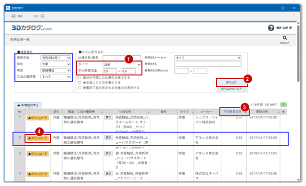Open the 部位 dropdown showing 外壁
306x186 pixels.
(x=56, y=64)
